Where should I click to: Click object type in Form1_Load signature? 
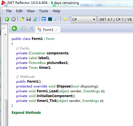click(64, 91)
